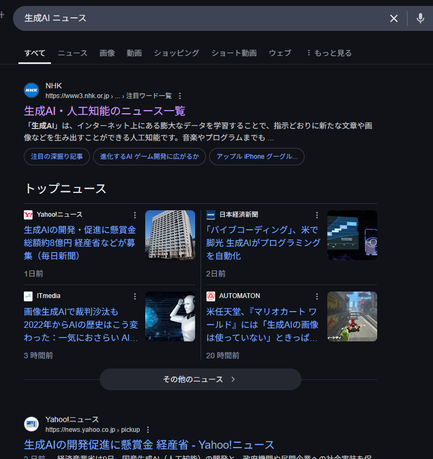Open the 米任天堂 マリオカート ワールド article
This screenshot has height=459, width=433.
pos(262,325)
